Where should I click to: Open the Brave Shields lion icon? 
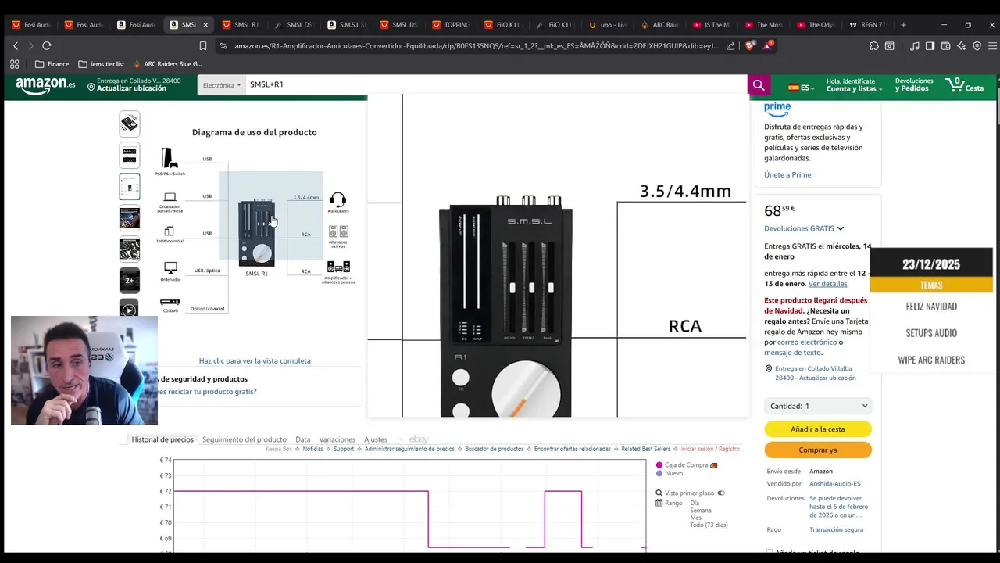[x=751, y=46]
